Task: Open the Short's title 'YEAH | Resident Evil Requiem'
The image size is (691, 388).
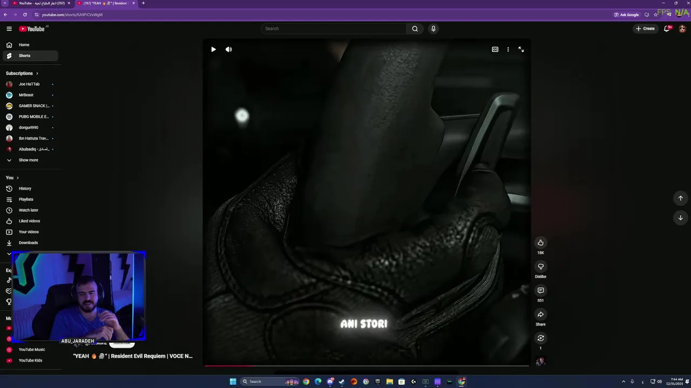Action: [133, 356]
